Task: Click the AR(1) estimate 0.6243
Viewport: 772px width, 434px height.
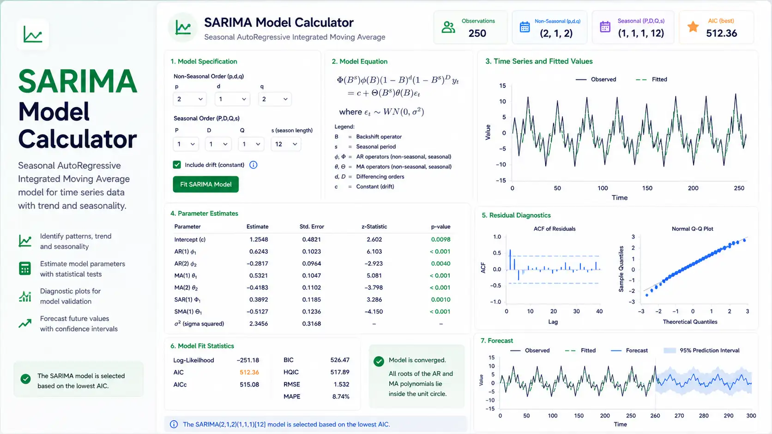Action: [x=259, y=251]
